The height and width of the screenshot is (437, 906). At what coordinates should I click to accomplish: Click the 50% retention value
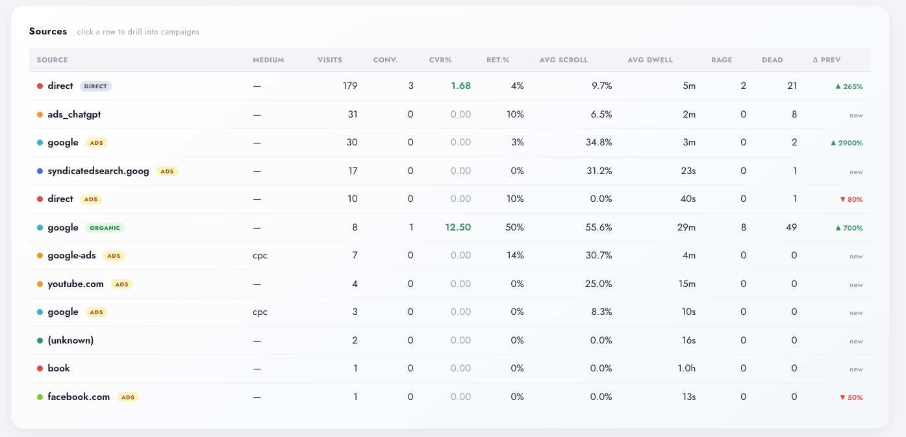pos(514,227)
